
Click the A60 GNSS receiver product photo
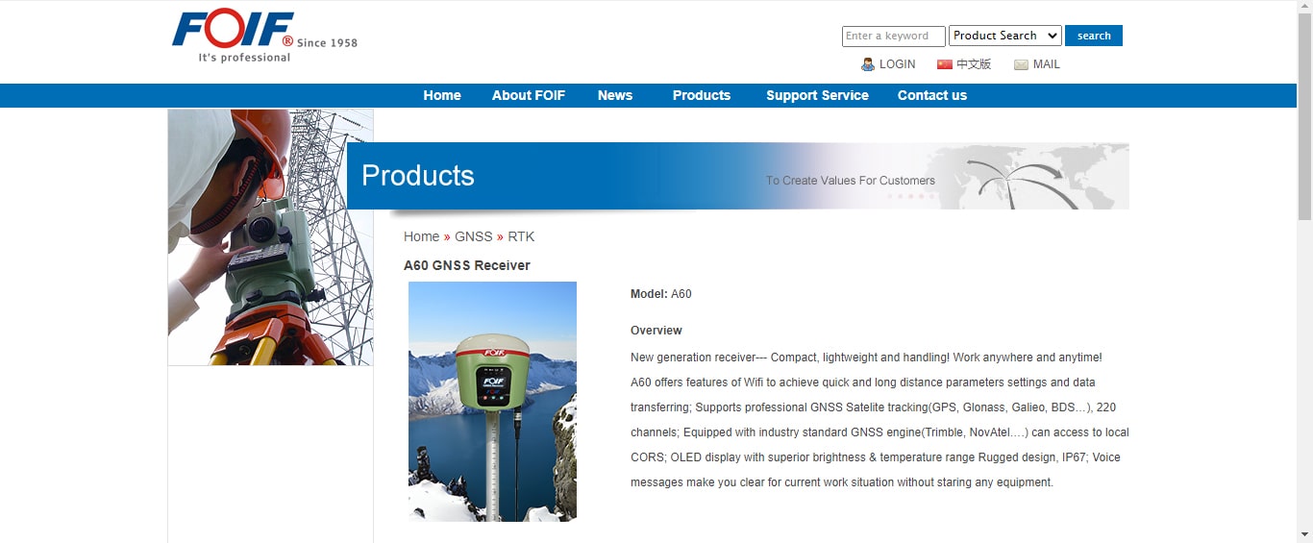pos(492,402)
